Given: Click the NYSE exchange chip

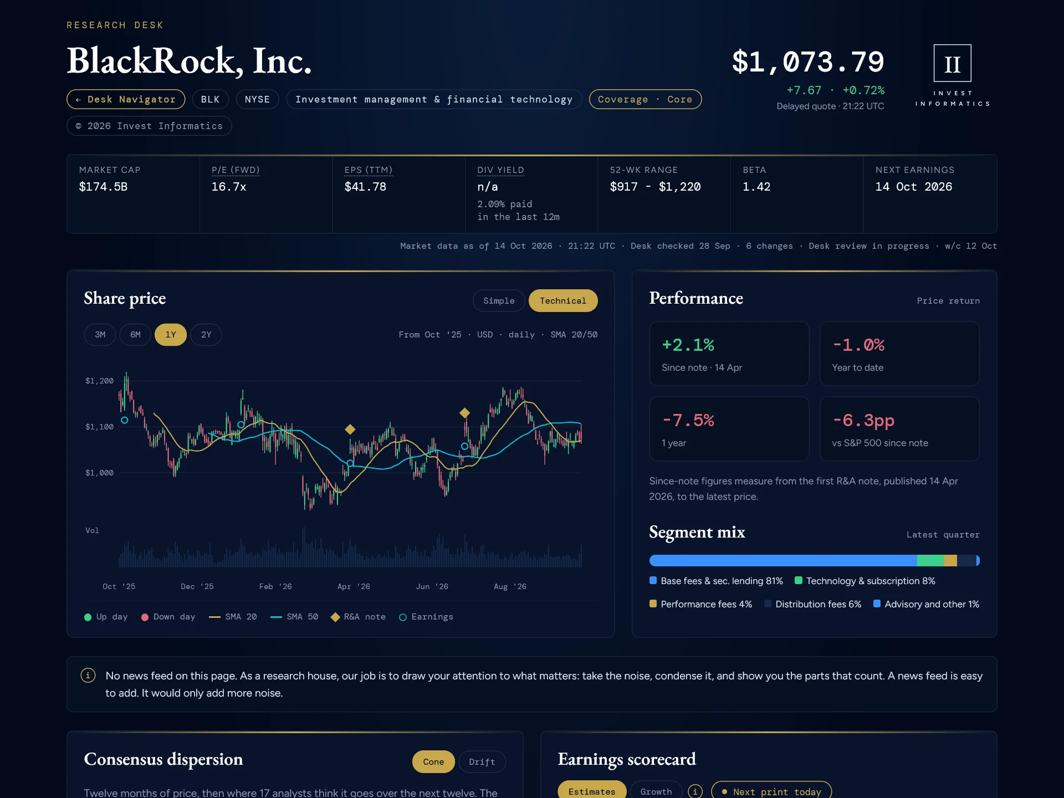Looking at the screenshot, I should (257, 99).
